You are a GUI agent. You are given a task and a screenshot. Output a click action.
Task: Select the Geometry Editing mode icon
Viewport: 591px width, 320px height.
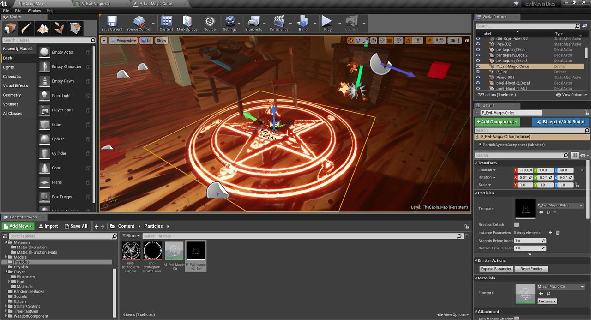coord(75,28)
